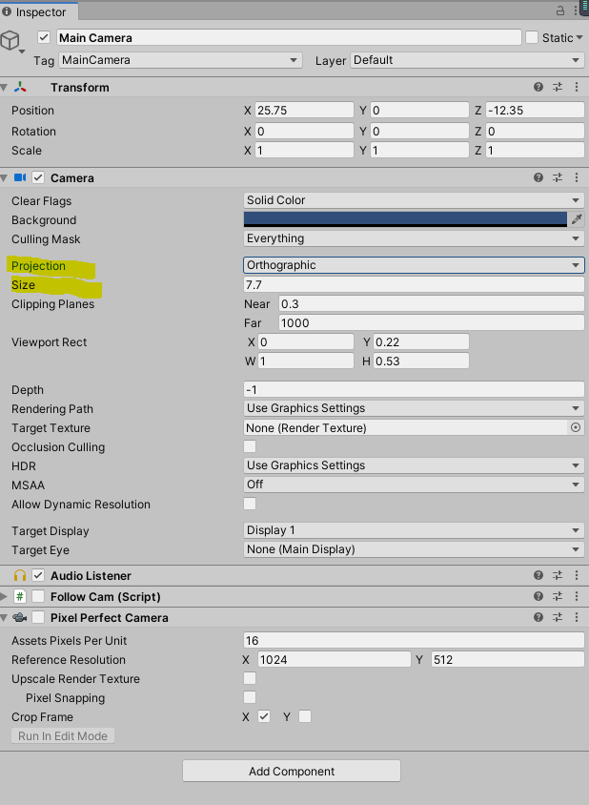Click Assets Pixels Per Unit field
This screenshot has width=589, height=805.
pos(414,640)
